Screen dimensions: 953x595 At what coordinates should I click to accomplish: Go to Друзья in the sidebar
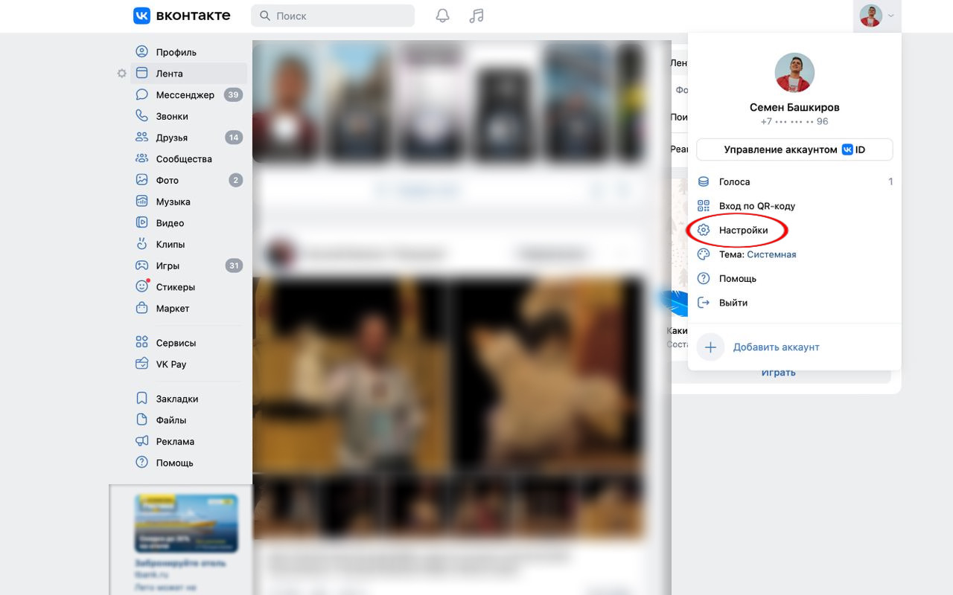171,138
